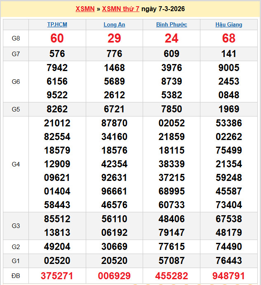Viewport: 261px width, 285px height.
Task: Select the Long An column header link
Action: coord(114,24)
